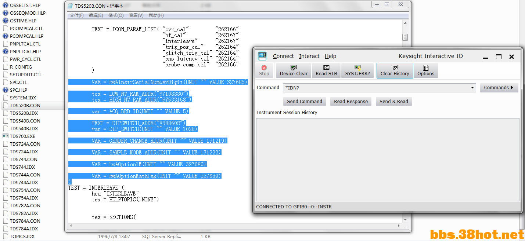Viewport: 525px width, 241px height.
Task: Click the help-file icon beside SPC.HLP
Action: (6, 90)
